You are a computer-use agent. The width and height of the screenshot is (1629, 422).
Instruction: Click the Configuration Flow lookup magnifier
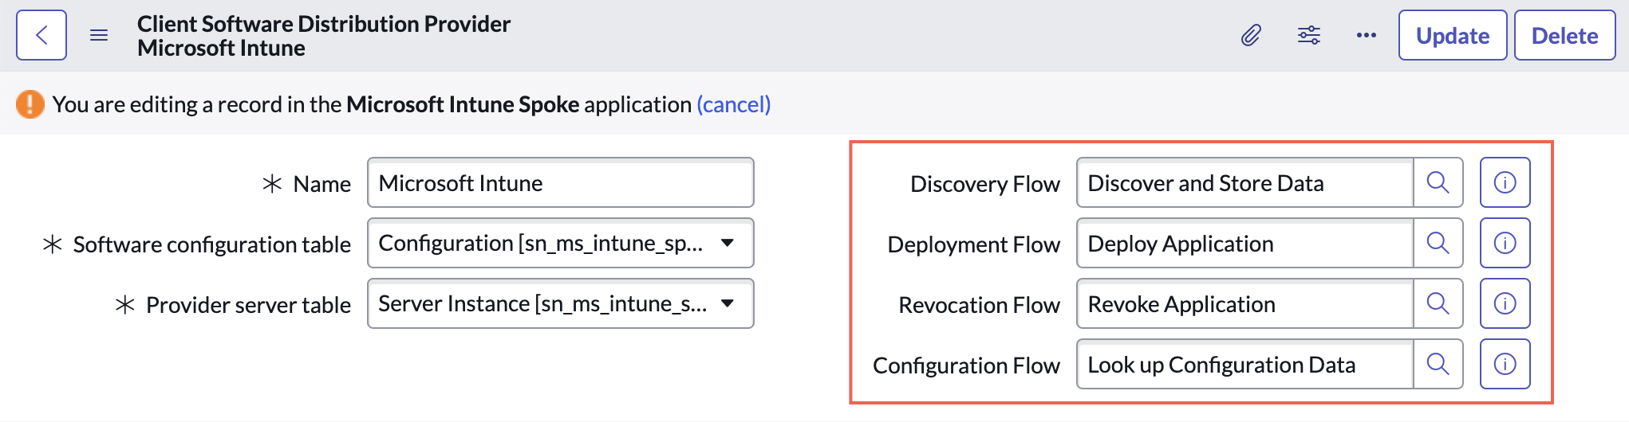pos(1438,365)
